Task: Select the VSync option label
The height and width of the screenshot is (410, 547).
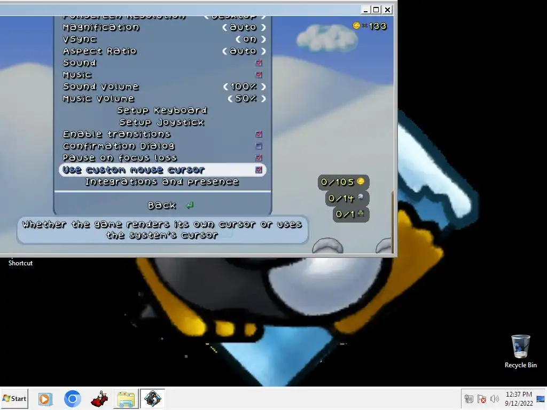Action: click(x=80, y=39)
